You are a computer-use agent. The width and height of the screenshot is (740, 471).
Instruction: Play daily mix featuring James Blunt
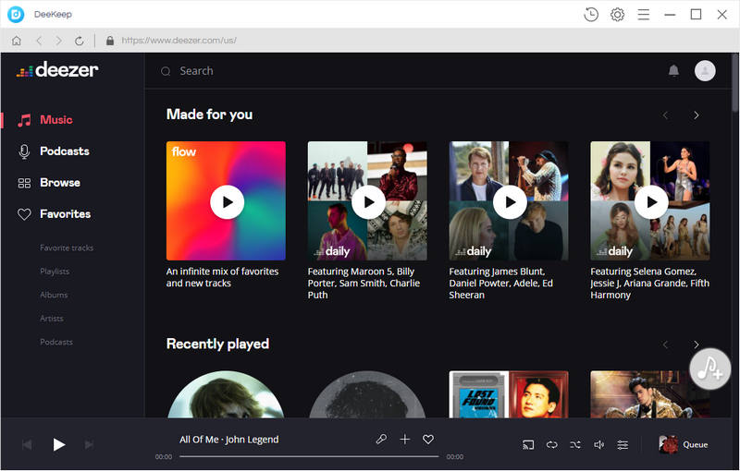coord(510,202)
